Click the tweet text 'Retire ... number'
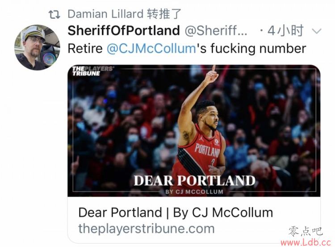 coord(187,49)
